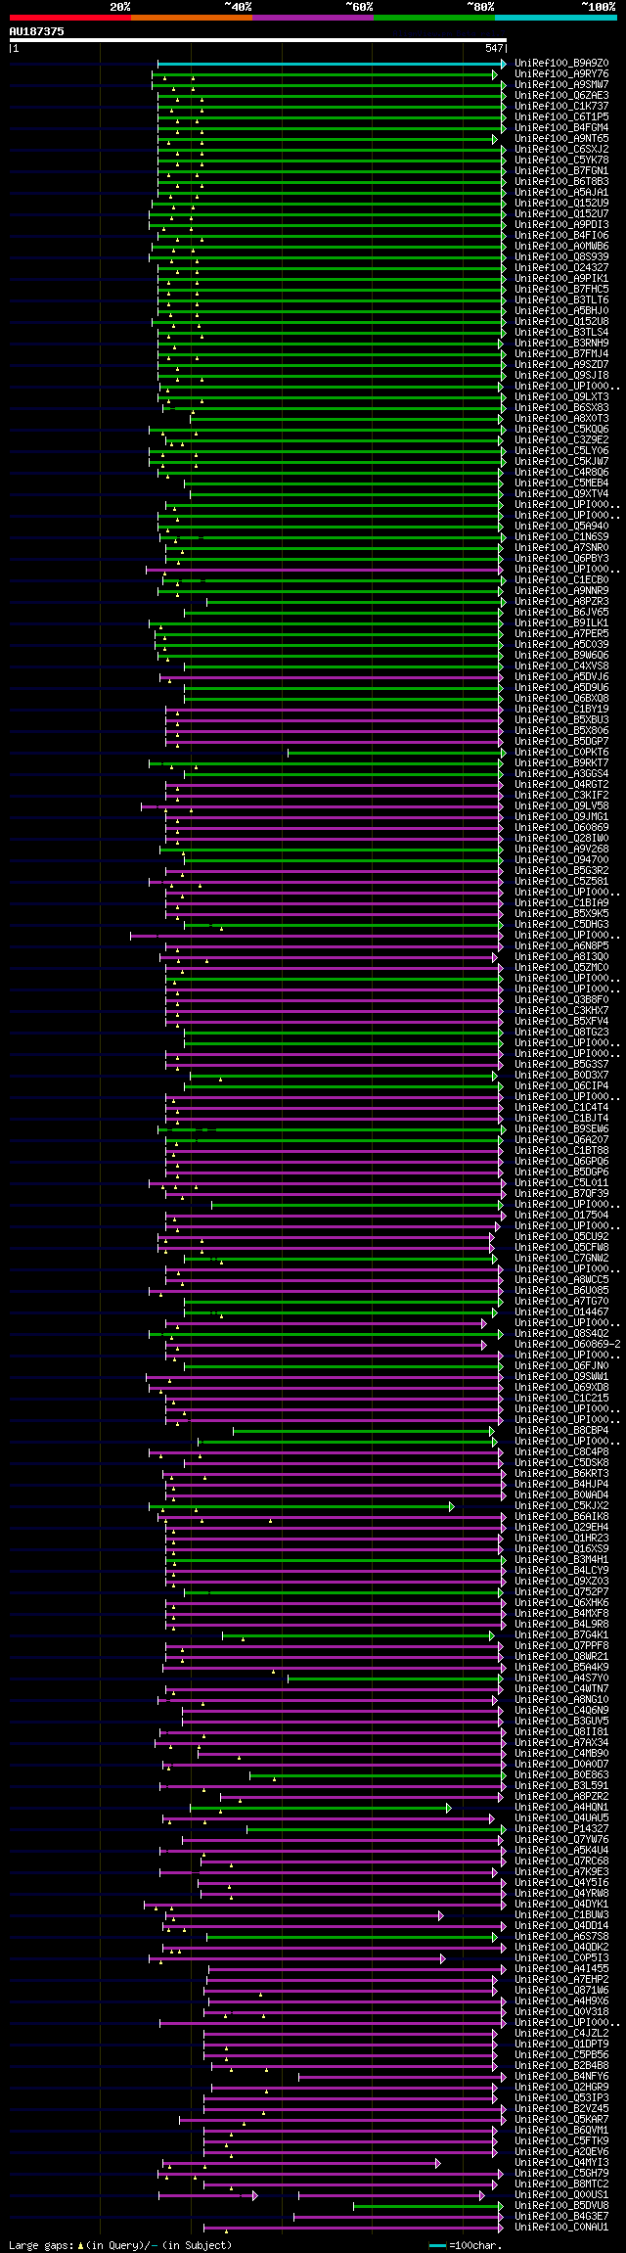Select the UniRef100_B4NFY6 label
The width and height of the screenshot is (626, 2253).
[561, 2077]
